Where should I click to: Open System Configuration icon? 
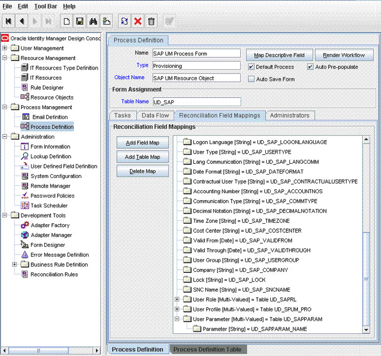pos(25,176)
